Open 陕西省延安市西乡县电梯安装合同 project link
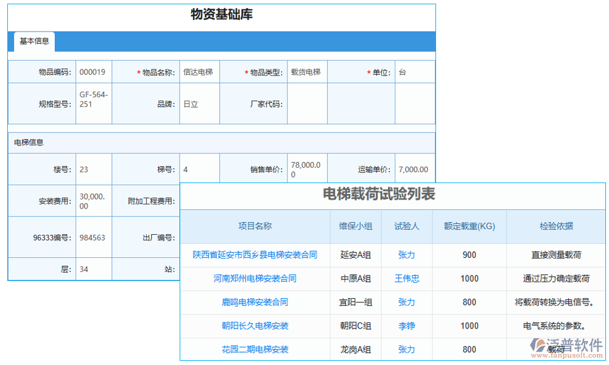609x365 pixels. (255, 255)
